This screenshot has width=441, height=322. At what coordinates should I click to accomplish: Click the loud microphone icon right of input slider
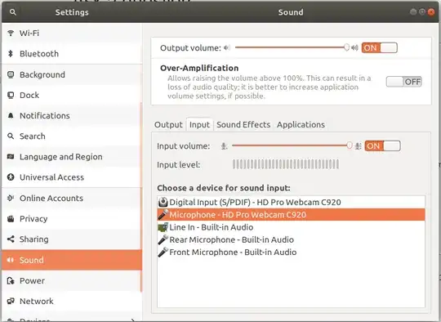358,146
